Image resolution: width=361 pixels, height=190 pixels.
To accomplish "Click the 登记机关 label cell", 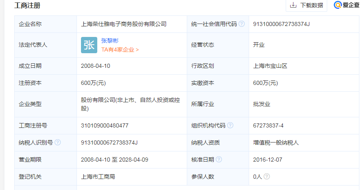I will click(x=46, y=177).
